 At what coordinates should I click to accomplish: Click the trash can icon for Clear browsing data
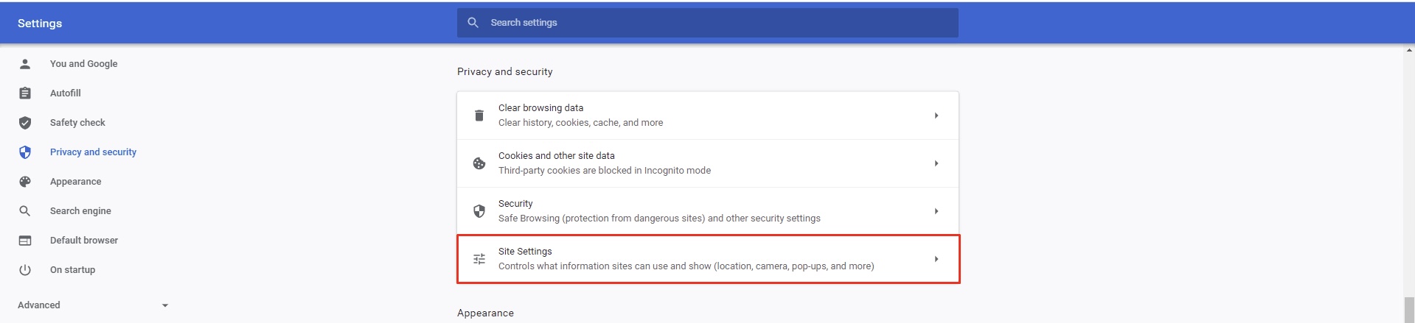point(479,116)
